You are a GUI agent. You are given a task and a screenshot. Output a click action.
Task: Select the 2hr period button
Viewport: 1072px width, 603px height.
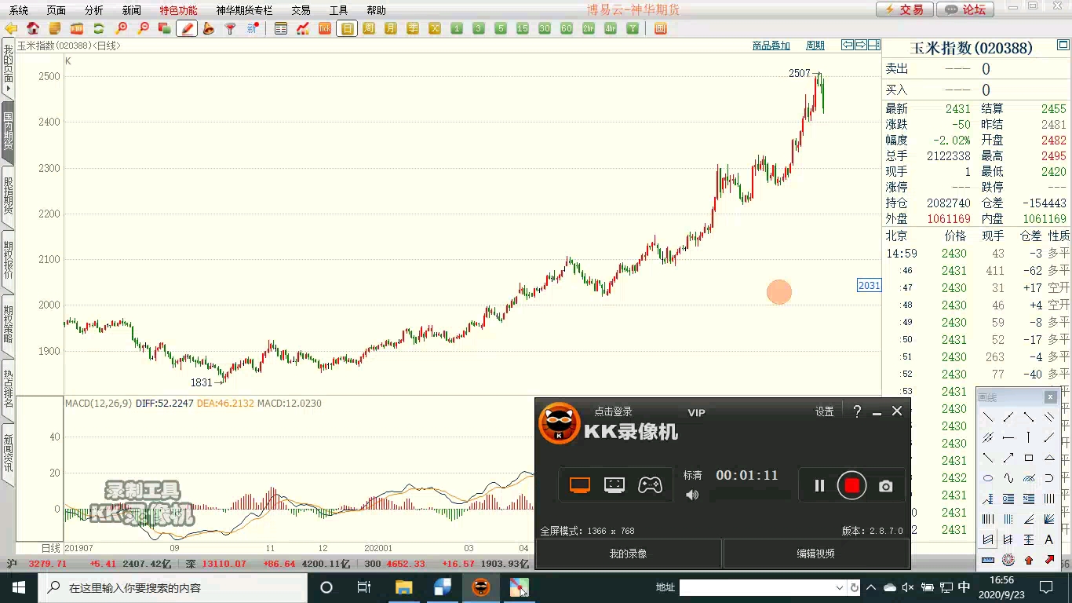pos(589,28)
